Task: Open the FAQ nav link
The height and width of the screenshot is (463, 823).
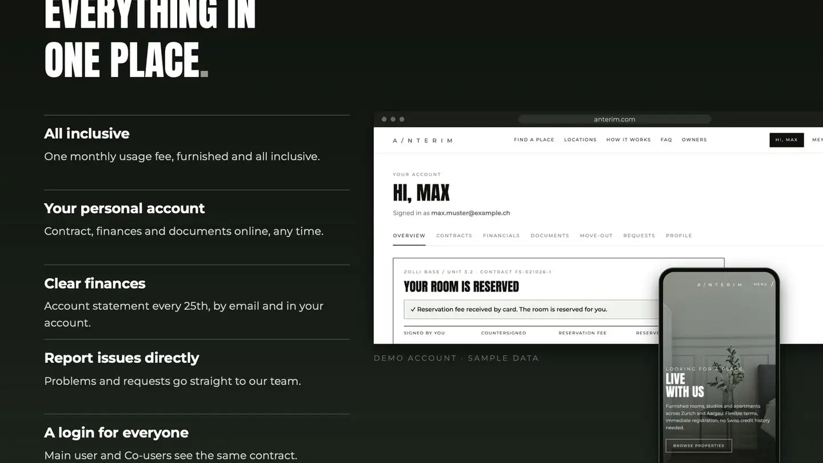Action: click(666, 140)
